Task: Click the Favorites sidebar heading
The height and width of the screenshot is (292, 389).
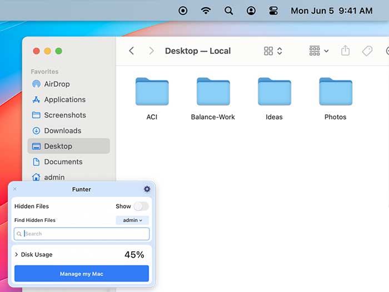Action: pos(44,72)
